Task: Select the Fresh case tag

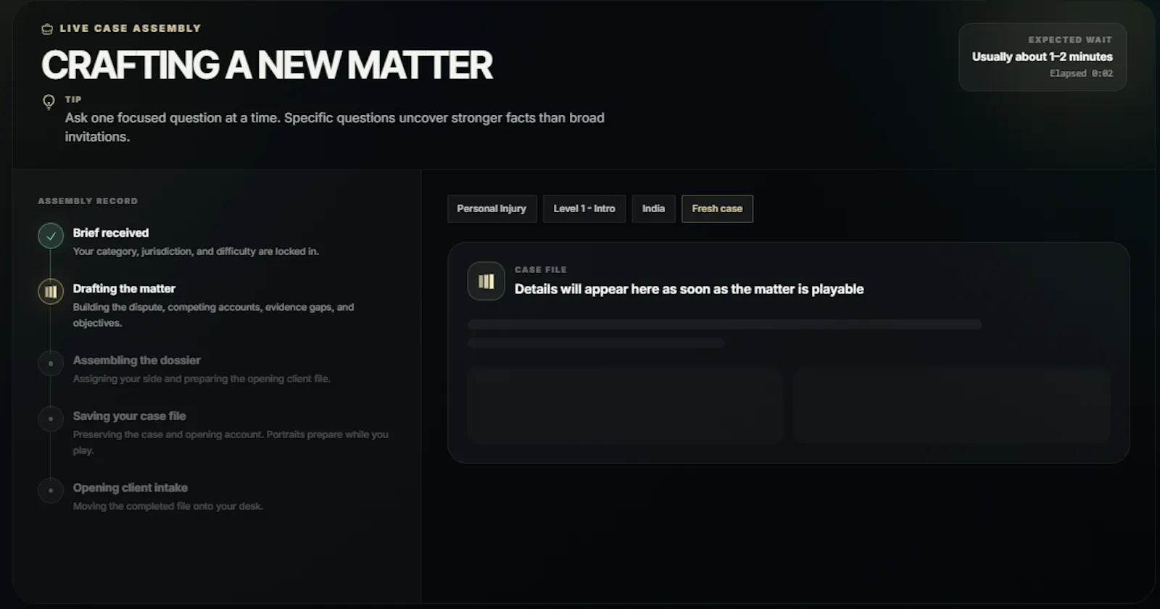Action: 717,209
